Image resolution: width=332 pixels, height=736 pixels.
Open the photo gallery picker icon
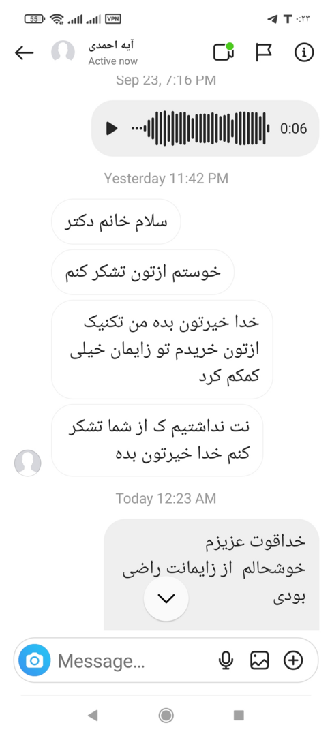(x=259, y=661)
